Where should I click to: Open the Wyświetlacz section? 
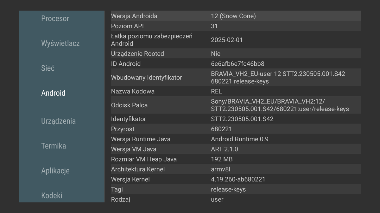point(61,43)
